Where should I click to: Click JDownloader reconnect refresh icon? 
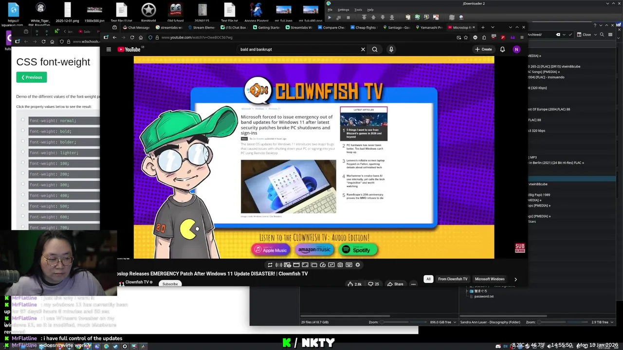point(417,17)
